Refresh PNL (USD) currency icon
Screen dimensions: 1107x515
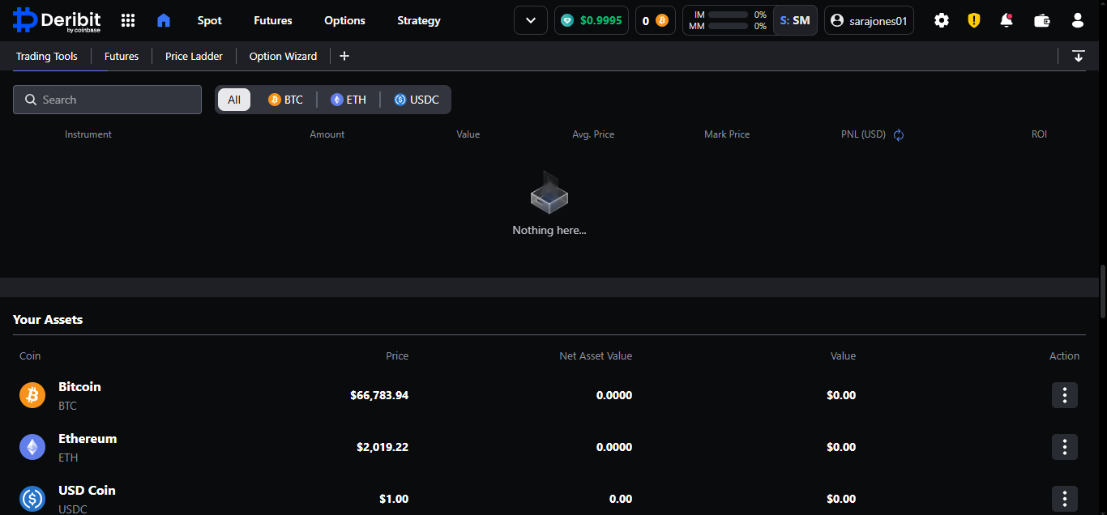(899, 134)
